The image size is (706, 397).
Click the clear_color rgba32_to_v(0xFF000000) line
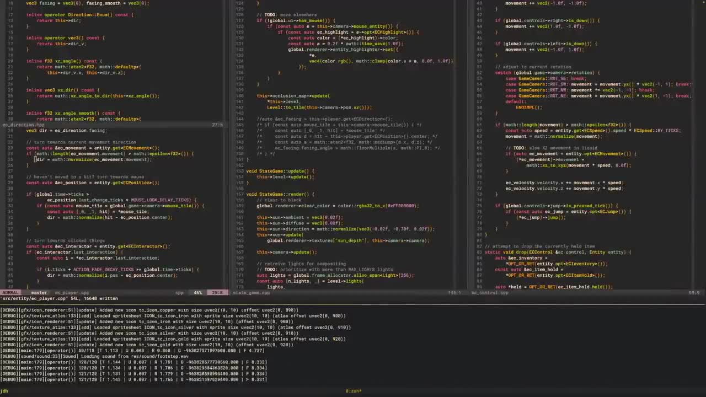click(338, 206)
